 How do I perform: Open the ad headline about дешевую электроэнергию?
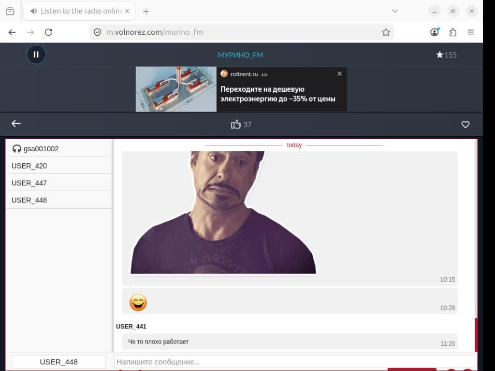(278, 94)
